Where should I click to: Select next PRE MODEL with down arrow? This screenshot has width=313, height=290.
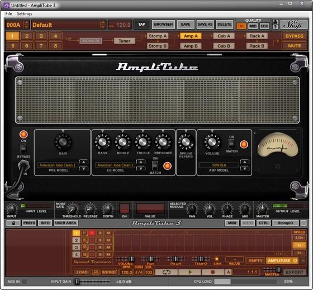(x=84, y=169)
